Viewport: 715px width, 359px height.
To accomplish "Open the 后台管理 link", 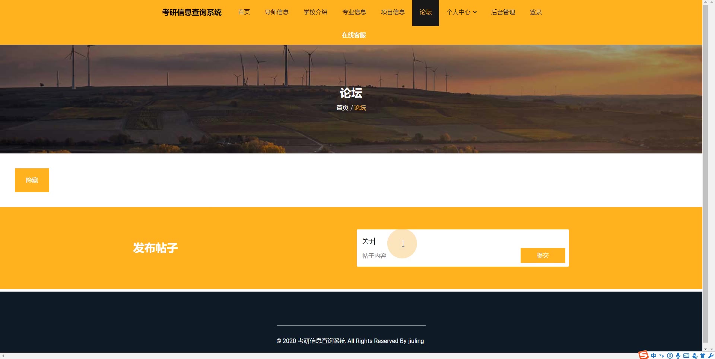I will click(x=503, y=12).
